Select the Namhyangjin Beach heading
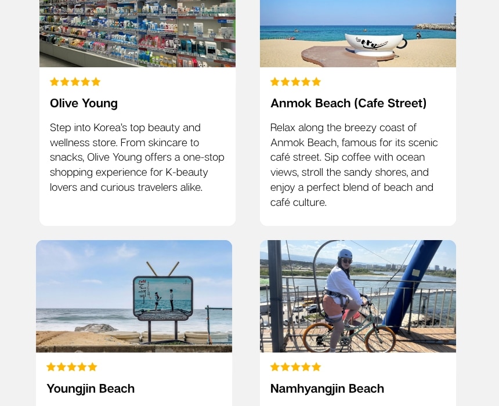 327,389
